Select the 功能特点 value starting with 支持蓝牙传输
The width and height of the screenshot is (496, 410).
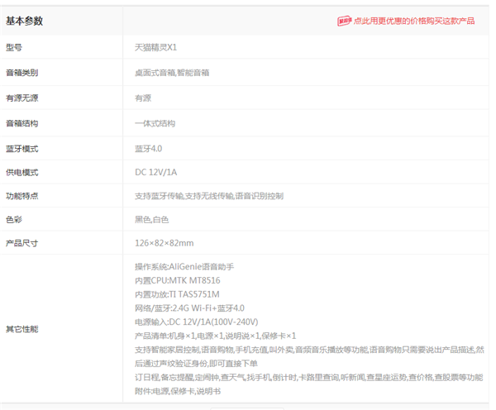(x=209, y=196)
